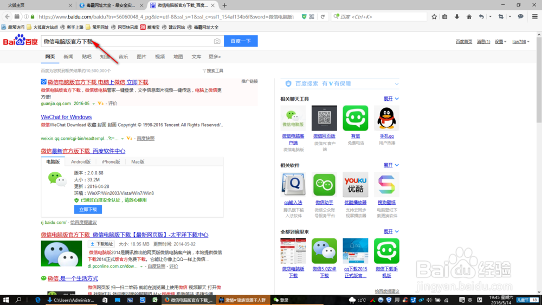Click the 搜索工具 filter link
542x305 pixels.
click(213, 70)
